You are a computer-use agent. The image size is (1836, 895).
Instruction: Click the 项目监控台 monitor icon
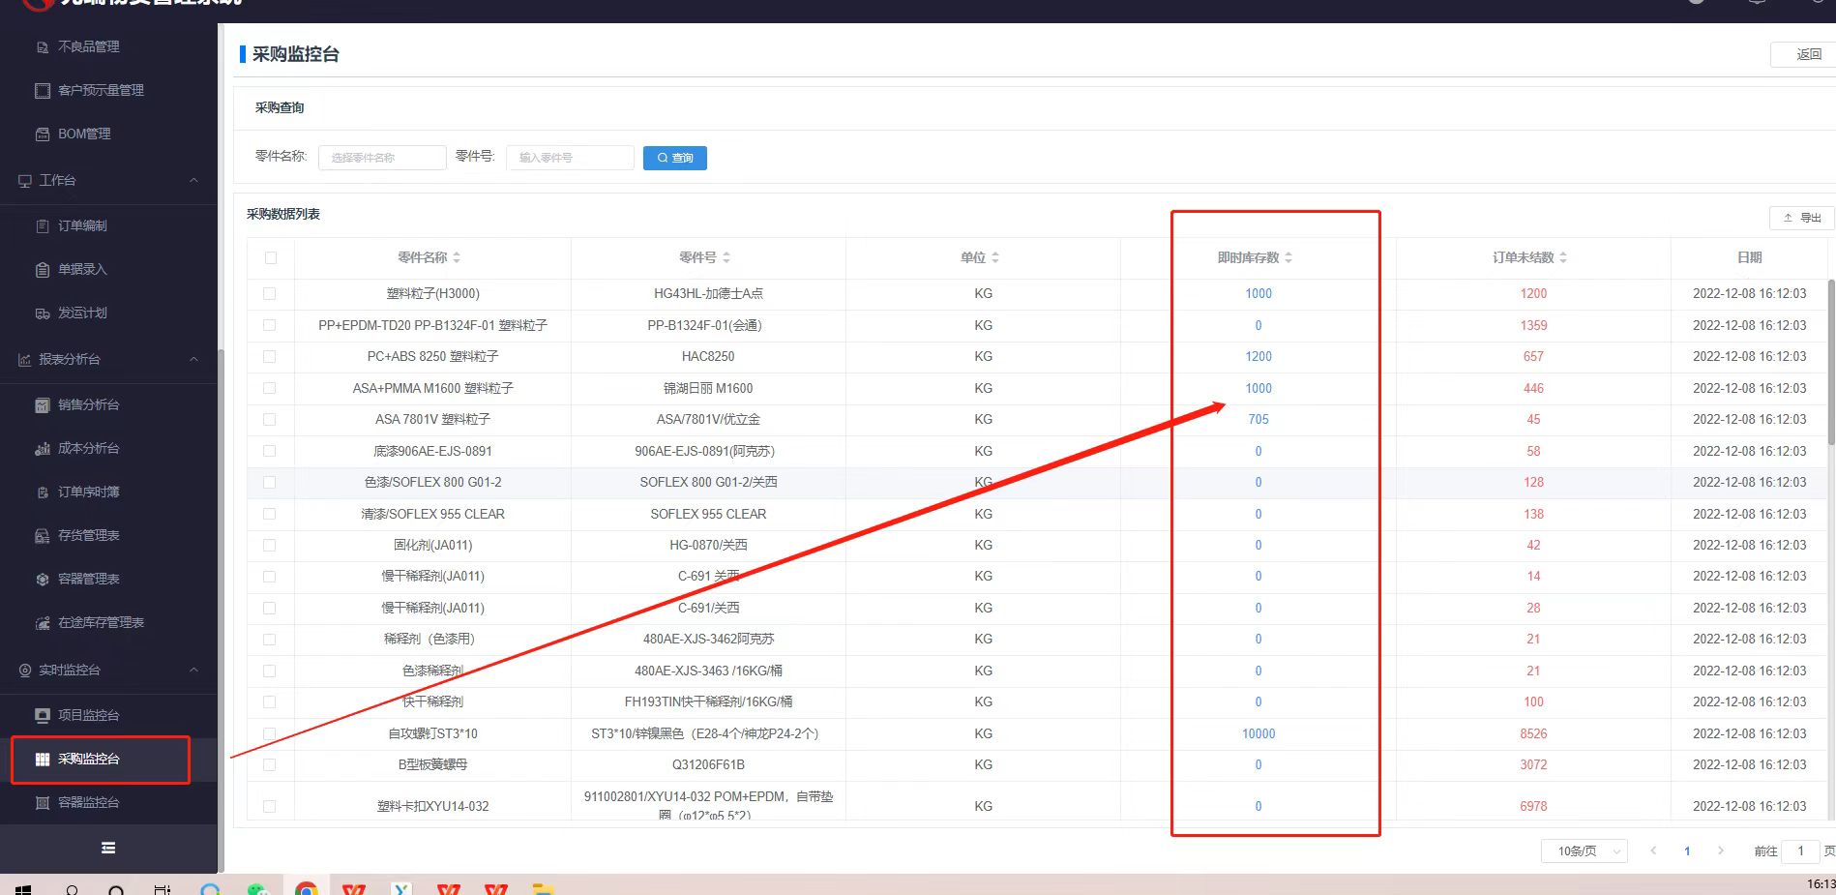click(42, 715)
